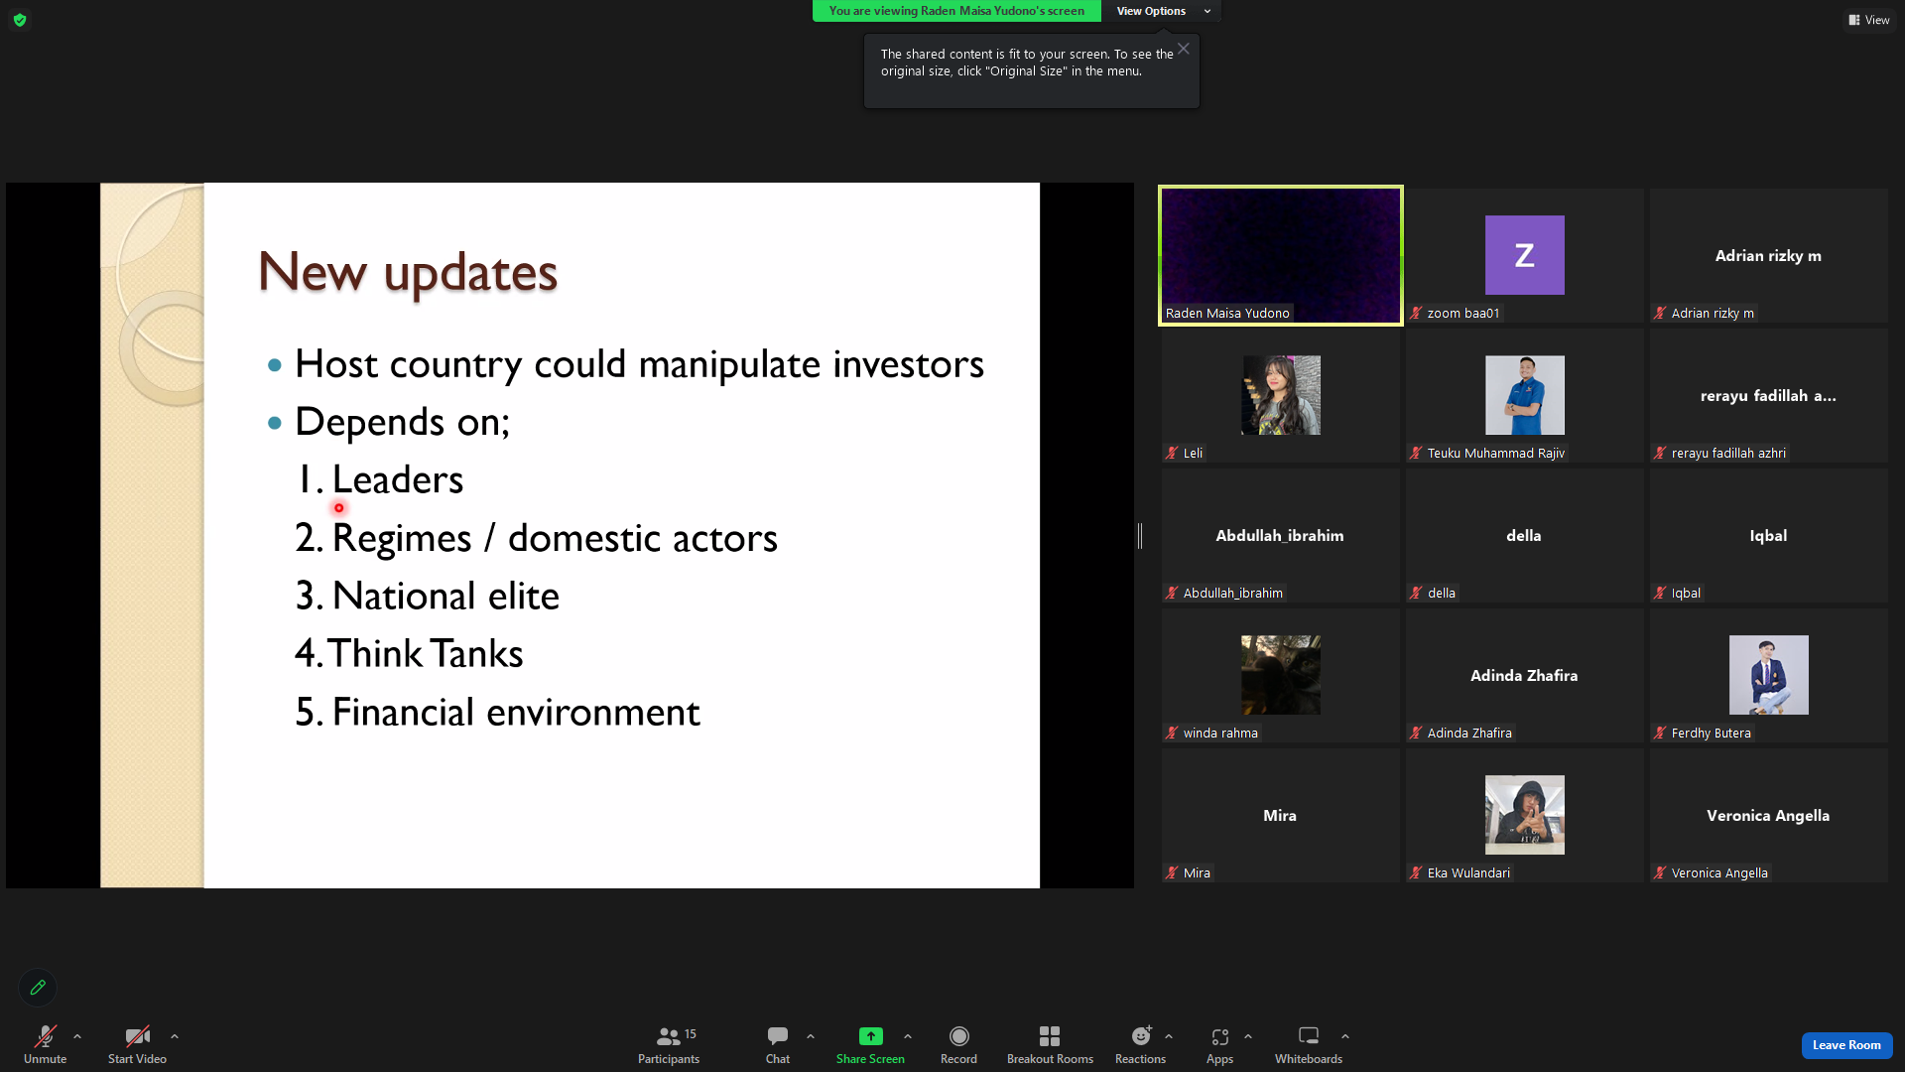Image resolution: width=1905 pixels, height=1072 pixels.
Task: Expand reactions options arrow
Action: click(1169, 1036)
